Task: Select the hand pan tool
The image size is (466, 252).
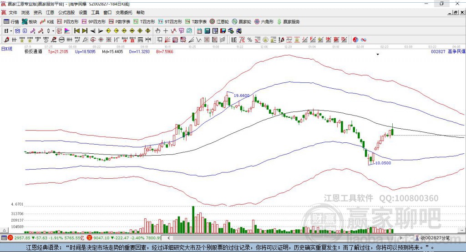Action: pos(158,30)
